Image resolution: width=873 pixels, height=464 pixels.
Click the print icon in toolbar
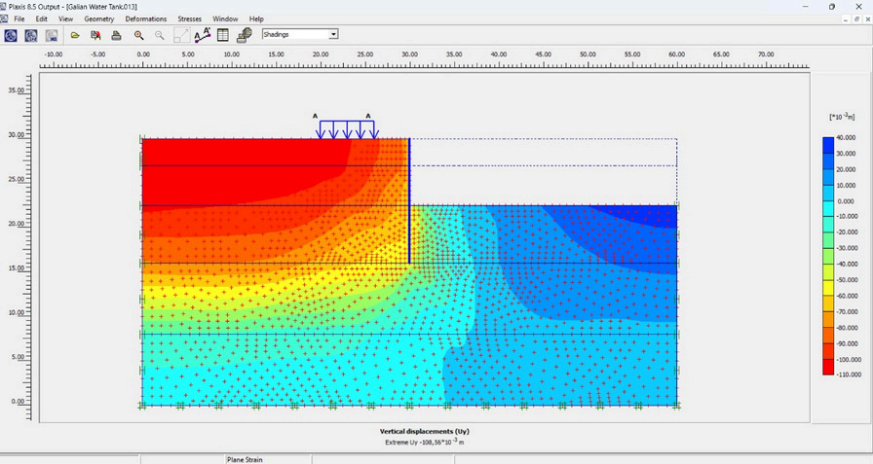pyautogui.click(x=116, y=36)
